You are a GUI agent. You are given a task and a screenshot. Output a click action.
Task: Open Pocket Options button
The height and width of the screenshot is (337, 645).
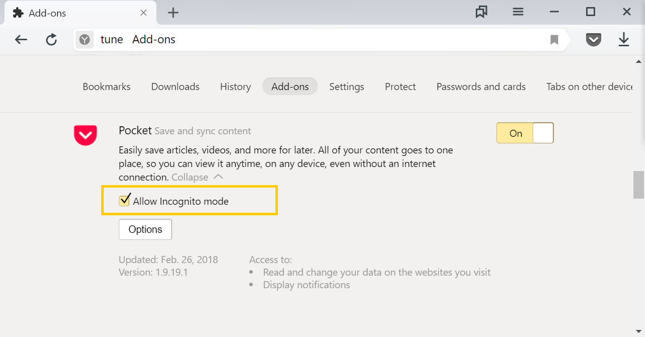pyautogui.click(x=146, y=229)
